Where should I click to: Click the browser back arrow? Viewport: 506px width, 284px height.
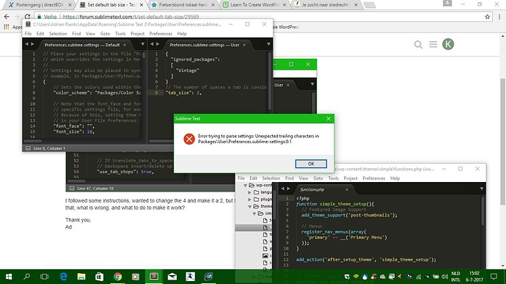[x=7, y=16]
